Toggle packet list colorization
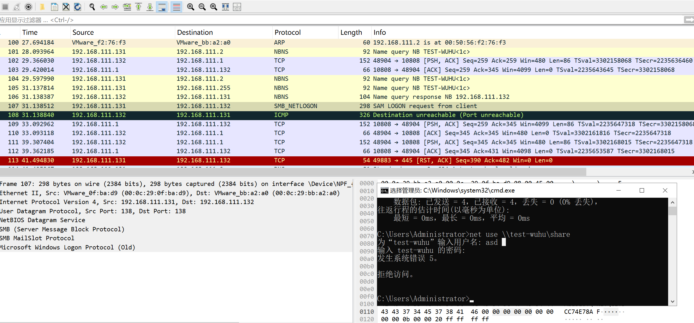694x323 pixels. point(176,7)
